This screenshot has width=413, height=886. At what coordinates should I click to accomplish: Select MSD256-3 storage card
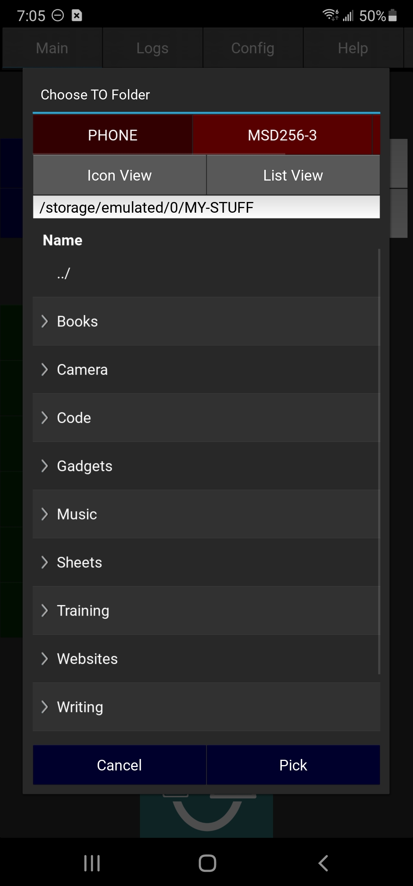(x=282, y=135)
